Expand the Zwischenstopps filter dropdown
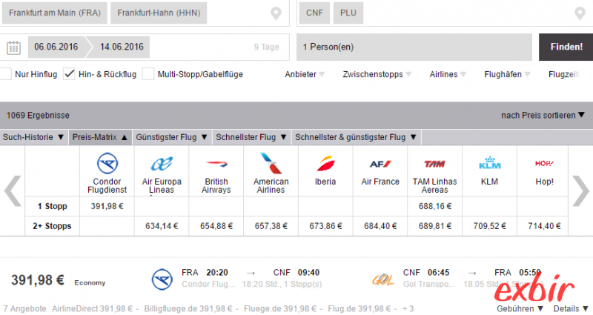The image size is (593, 315). pyautogui.click(x=377, y=75)
